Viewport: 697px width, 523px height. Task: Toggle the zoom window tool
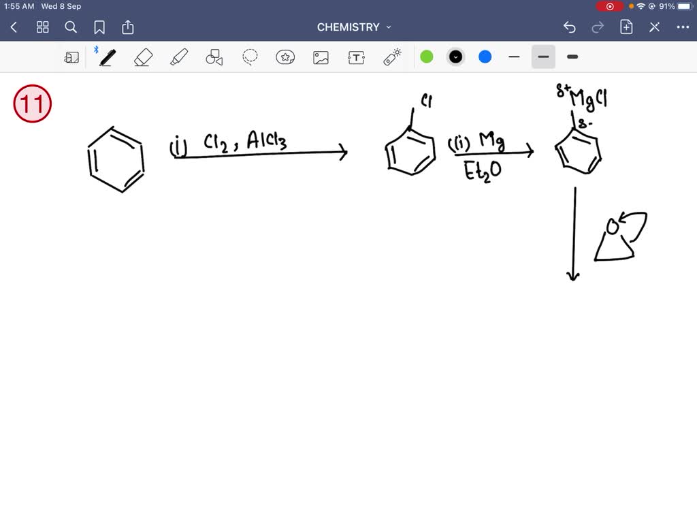tap(71, 57)
